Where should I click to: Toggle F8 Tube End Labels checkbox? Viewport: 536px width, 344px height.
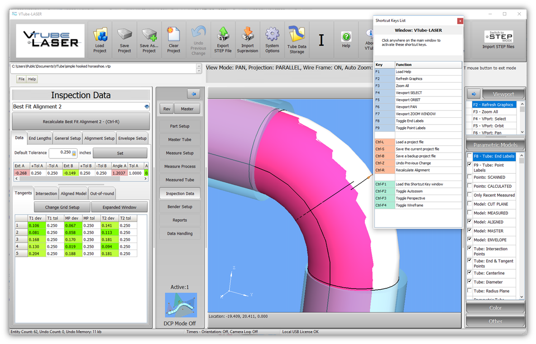[x=470, y=156]
